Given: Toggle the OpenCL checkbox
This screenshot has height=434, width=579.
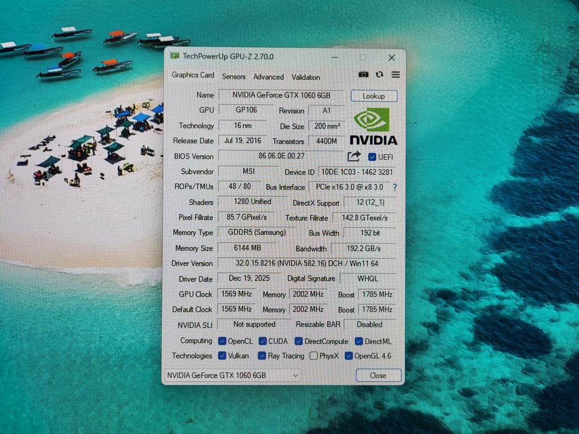Looking at the screenshot, I should coord(222,341).
